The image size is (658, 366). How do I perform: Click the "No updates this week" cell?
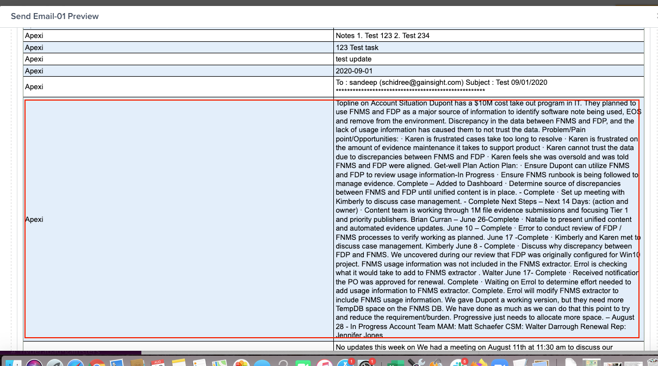coord(489,347)
